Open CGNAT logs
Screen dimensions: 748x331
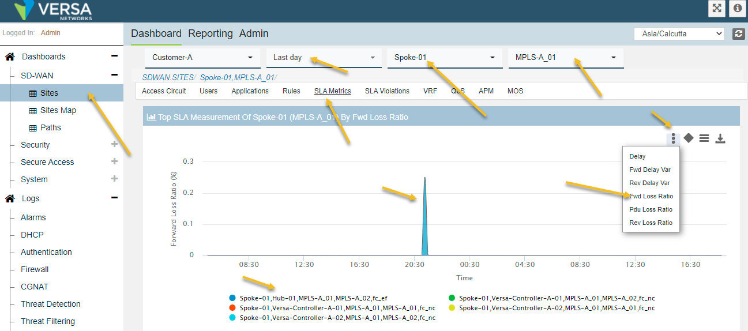coord(35,287)
